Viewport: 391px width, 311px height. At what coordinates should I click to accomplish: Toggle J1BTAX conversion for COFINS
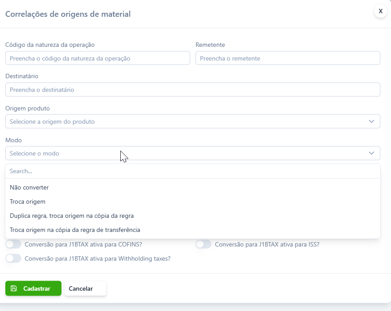(13, 244)
